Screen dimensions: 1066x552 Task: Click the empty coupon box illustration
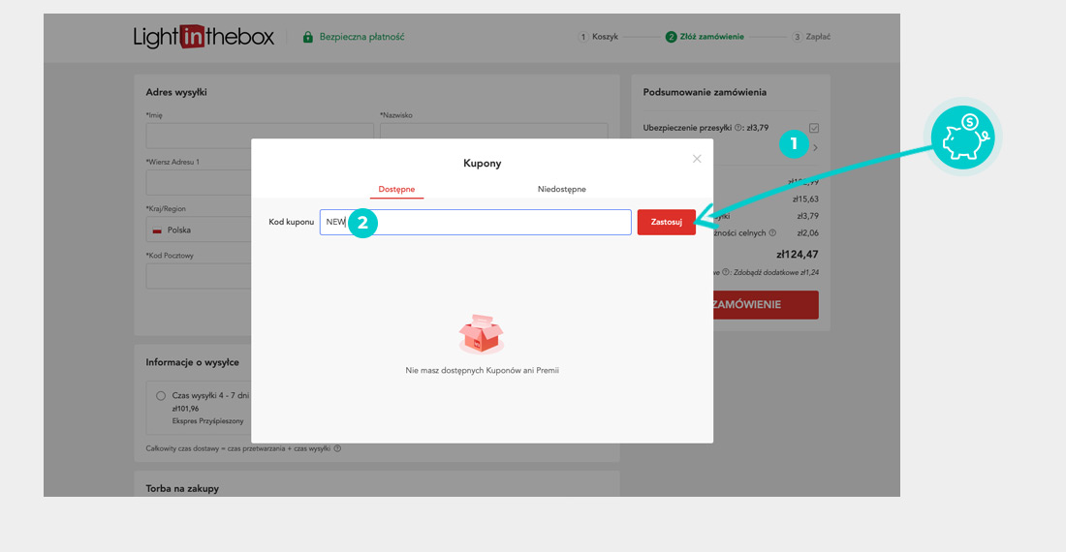pyautogui.click(x=482, y=334)
